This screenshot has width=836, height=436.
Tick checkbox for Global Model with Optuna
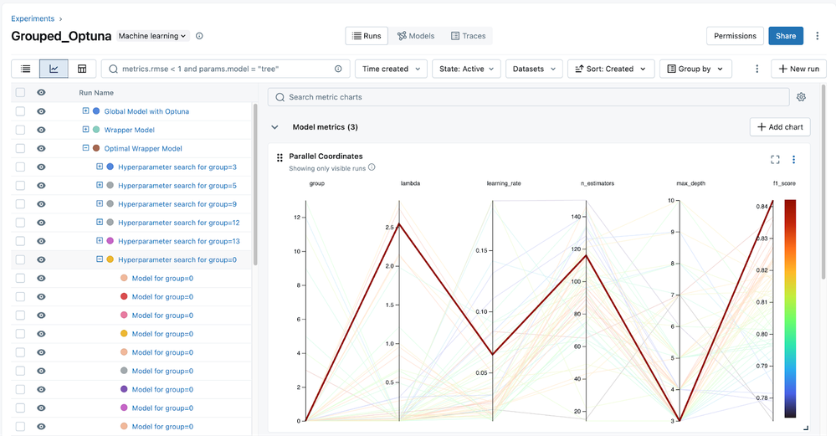pos(20,111)
